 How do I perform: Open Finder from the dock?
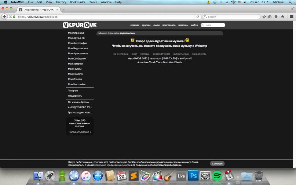point(38,176)
